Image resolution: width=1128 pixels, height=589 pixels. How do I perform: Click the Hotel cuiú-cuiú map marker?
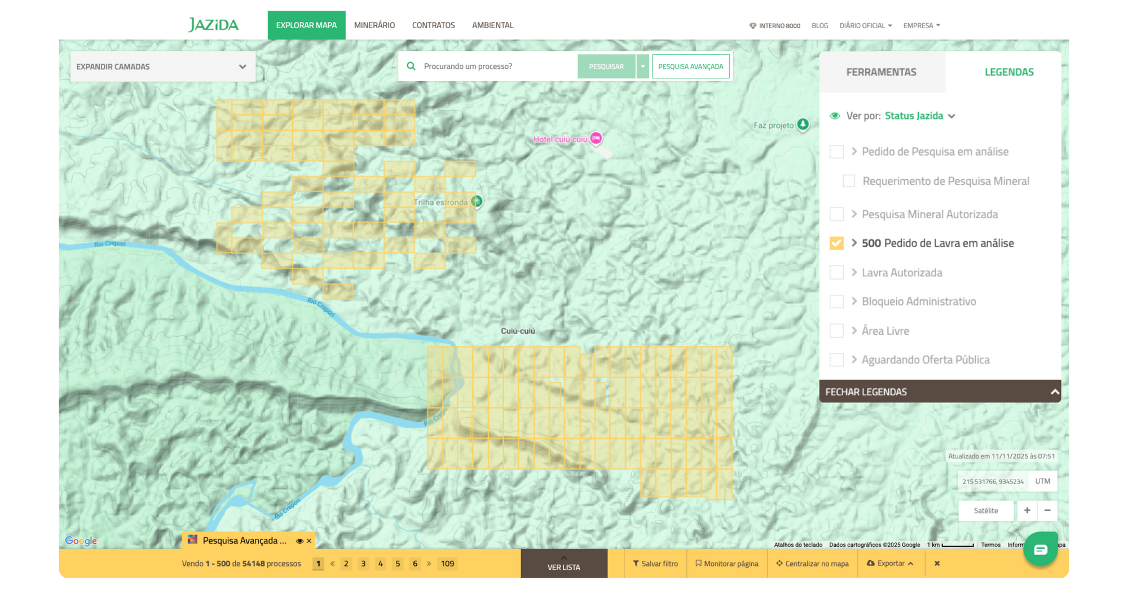596,138
